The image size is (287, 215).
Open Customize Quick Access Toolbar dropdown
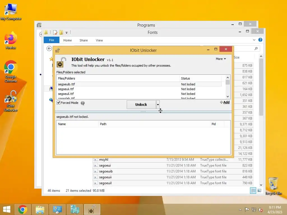pos(67,33)
